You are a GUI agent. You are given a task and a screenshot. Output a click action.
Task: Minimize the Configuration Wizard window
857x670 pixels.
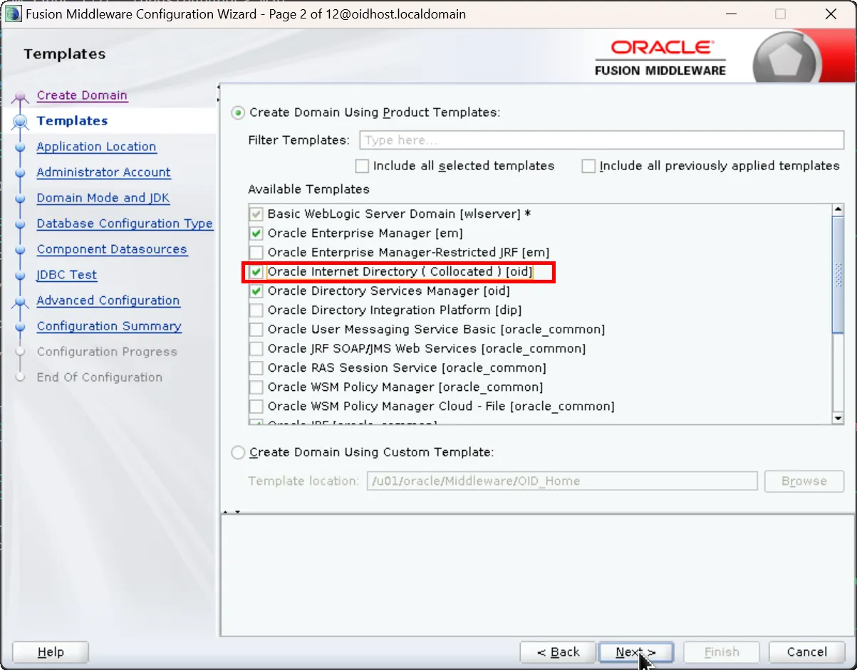[730, 14]
